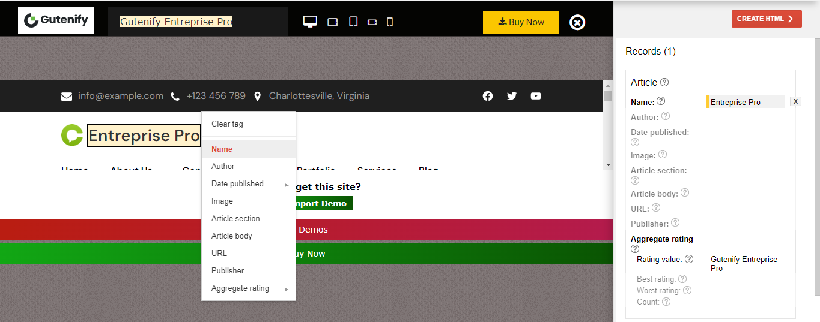Open the Twitter social icon
This screenshot has height=322, width=820.
coord(512,96)
